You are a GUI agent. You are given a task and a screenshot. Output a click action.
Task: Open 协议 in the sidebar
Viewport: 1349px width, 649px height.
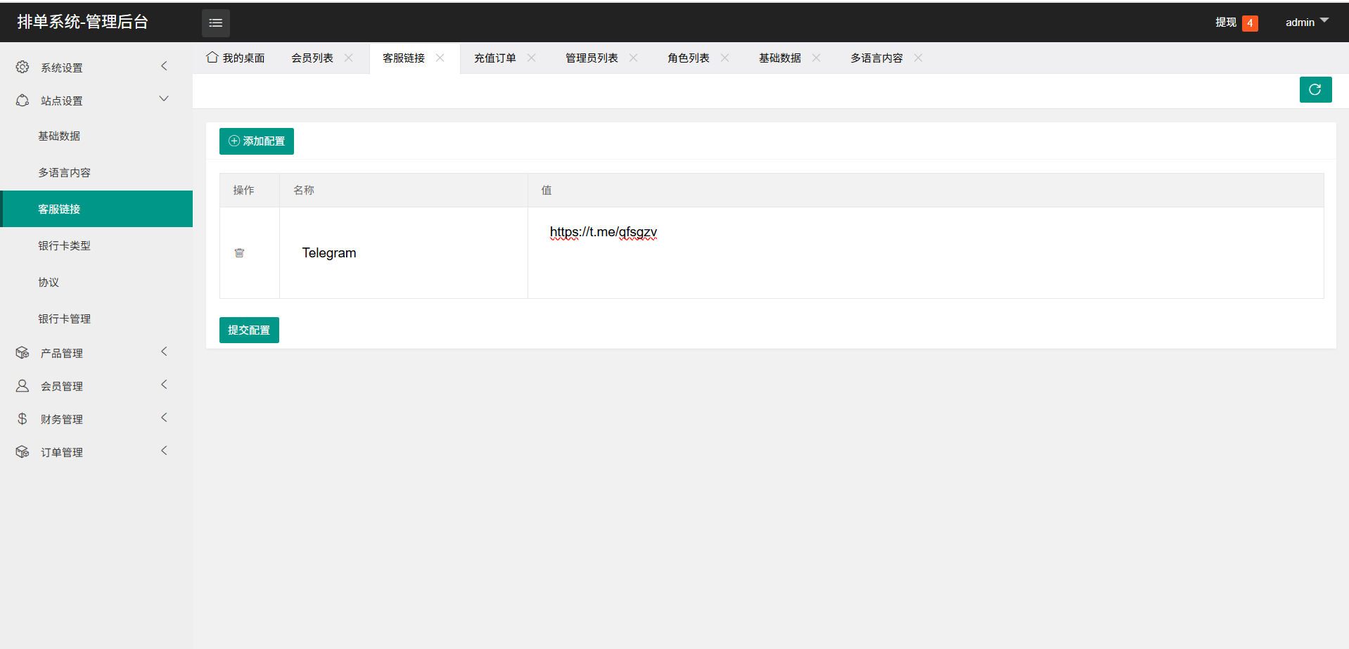coord(96,282)
